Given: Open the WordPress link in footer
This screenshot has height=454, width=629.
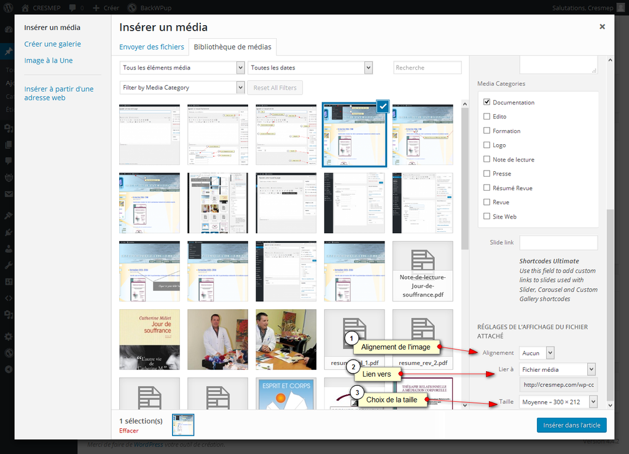Looking at the screenshot, I should coord(149,444).
